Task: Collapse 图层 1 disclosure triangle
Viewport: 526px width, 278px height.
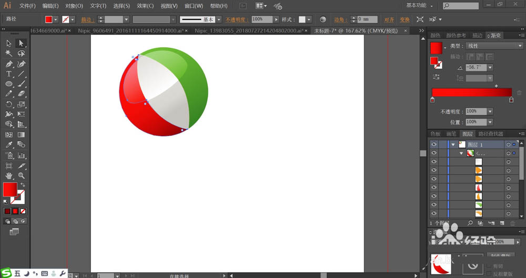Action: [453, 145]
